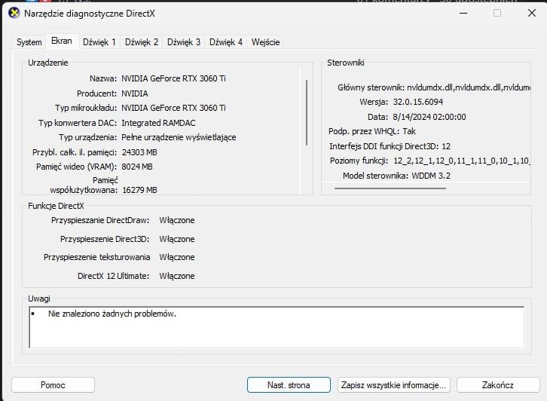Click the Poziomy funkcji levels list

[x=462, y=161]
